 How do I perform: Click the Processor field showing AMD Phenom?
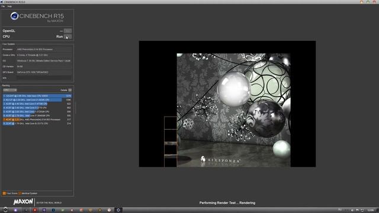pos(44,49)
